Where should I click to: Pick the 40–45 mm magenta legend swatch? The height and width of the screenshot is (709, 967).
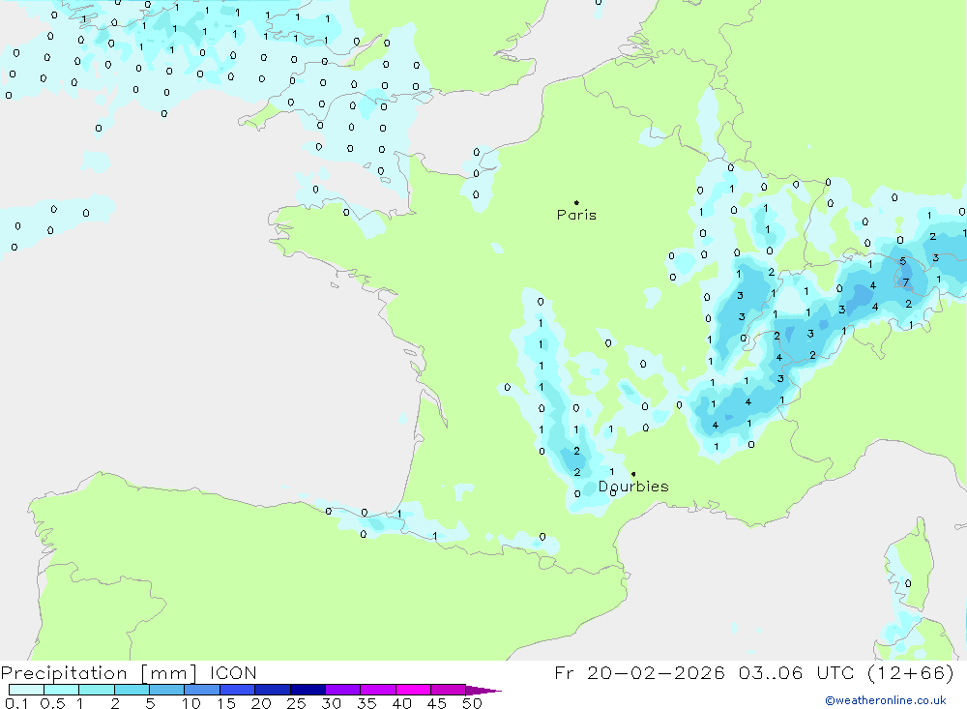tap(413, 690)
